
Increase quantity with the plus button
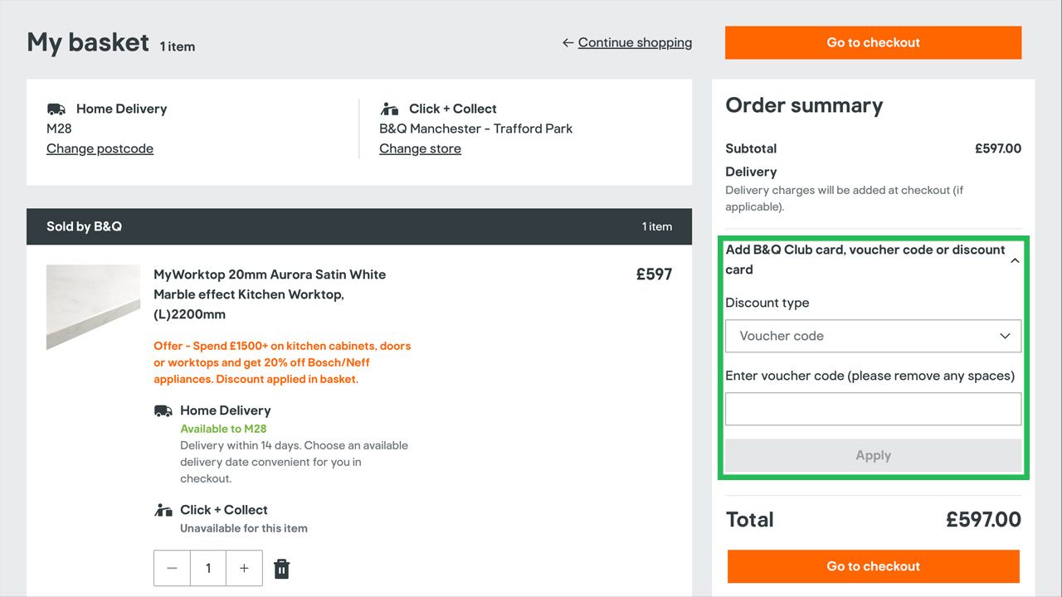click(244, 568)
